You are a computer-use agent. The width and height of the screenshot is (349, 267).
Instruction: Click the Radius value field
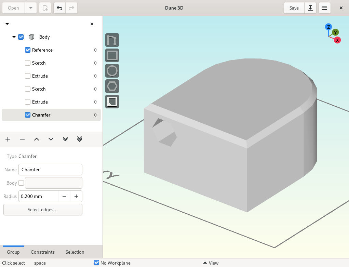point(39,196)
